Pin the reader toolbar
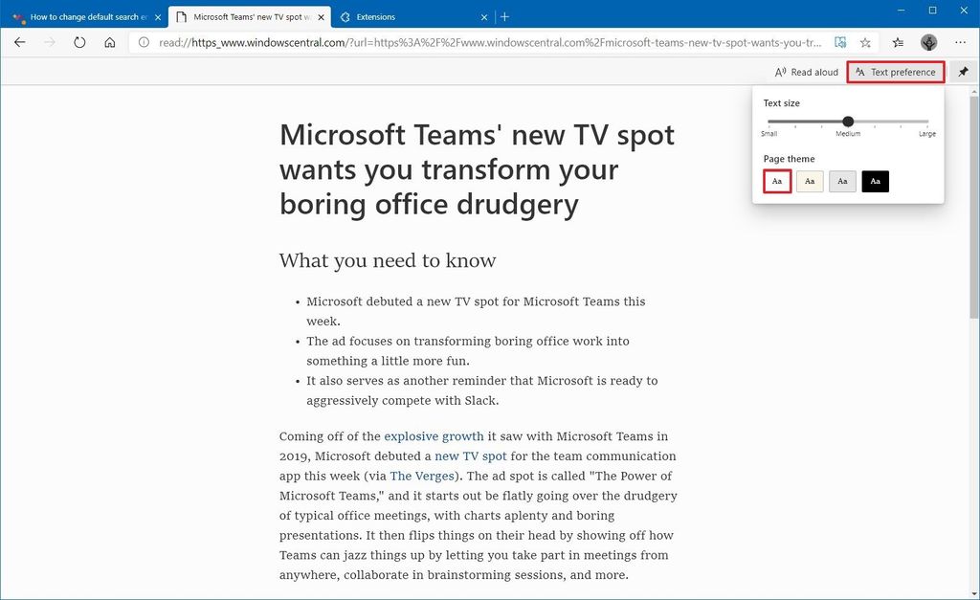 pyautogui.click(x=963, y=71)
